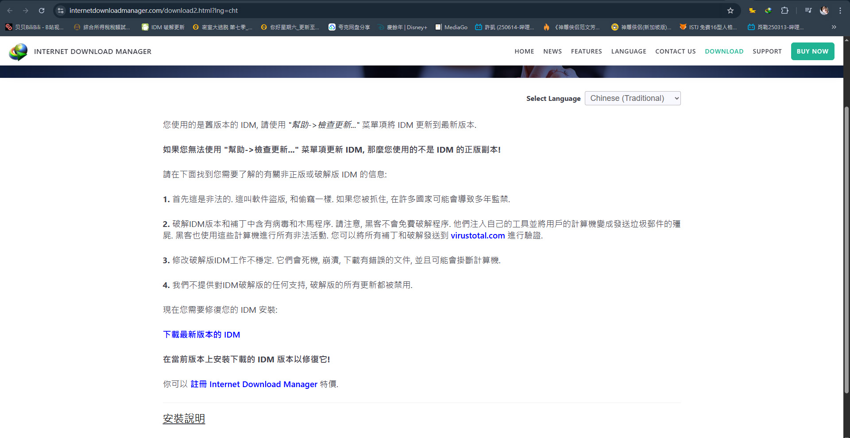Open the ISTJ 免費16型人格 bookmark
Screen dimensions: 850x438
click(x=708, y=27)
